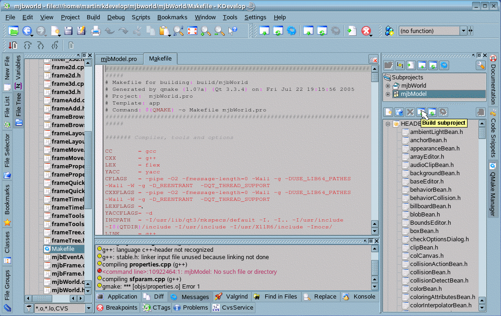Switch to the mjbModel.pro tab

(x=119, y=59)
